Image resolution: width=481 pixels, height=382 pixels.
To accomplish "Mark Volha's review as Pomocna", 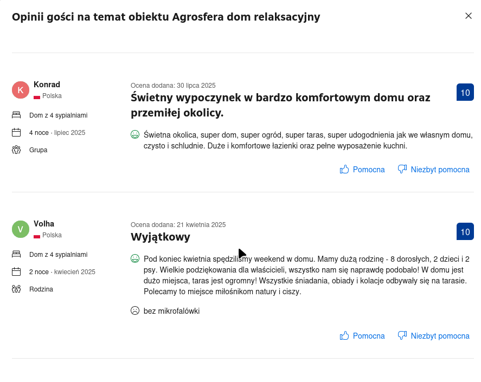I will click(x=362, y=336).
